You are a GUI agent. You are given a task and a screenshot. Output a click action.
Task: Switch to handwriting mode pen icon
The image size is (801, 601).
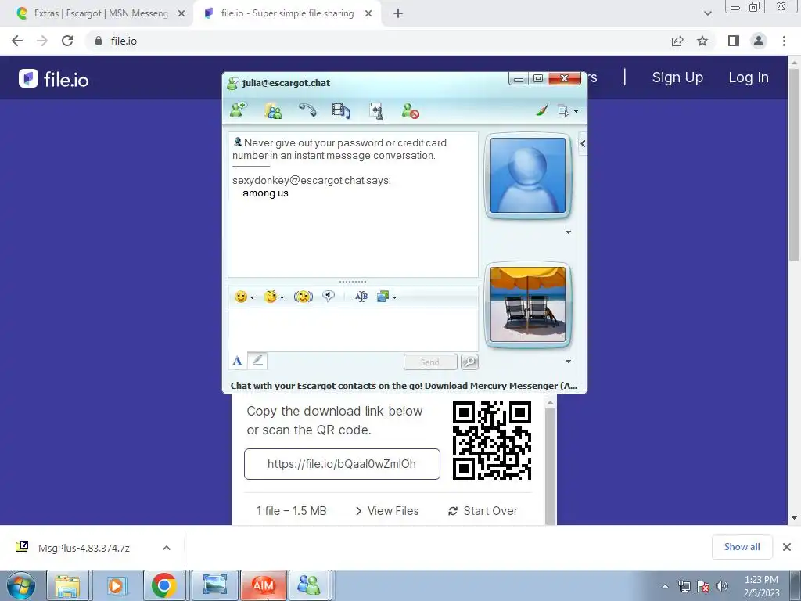tap(257, 361)
